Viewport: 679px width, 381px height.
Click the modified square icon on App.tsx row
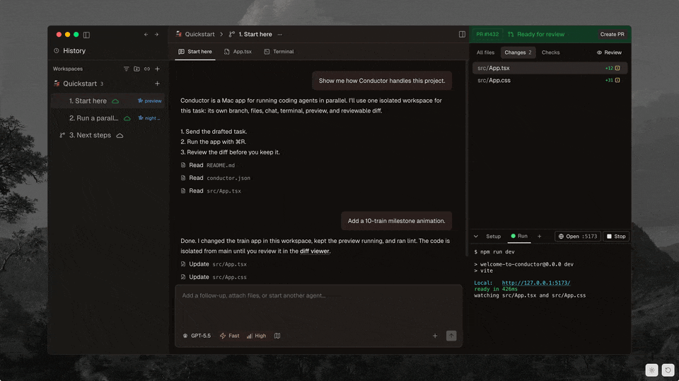(x=617, y=68)
